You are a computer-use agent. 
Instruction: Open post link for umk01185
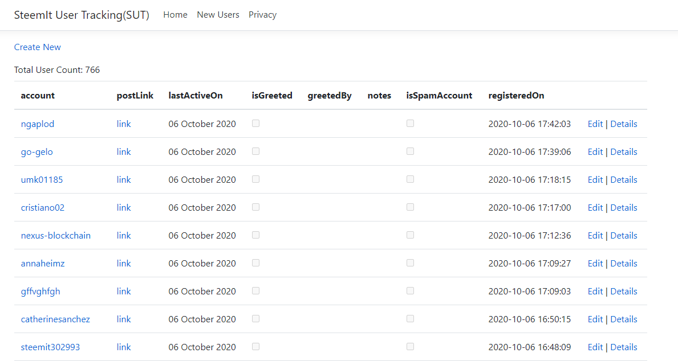[x=124, y=180]
